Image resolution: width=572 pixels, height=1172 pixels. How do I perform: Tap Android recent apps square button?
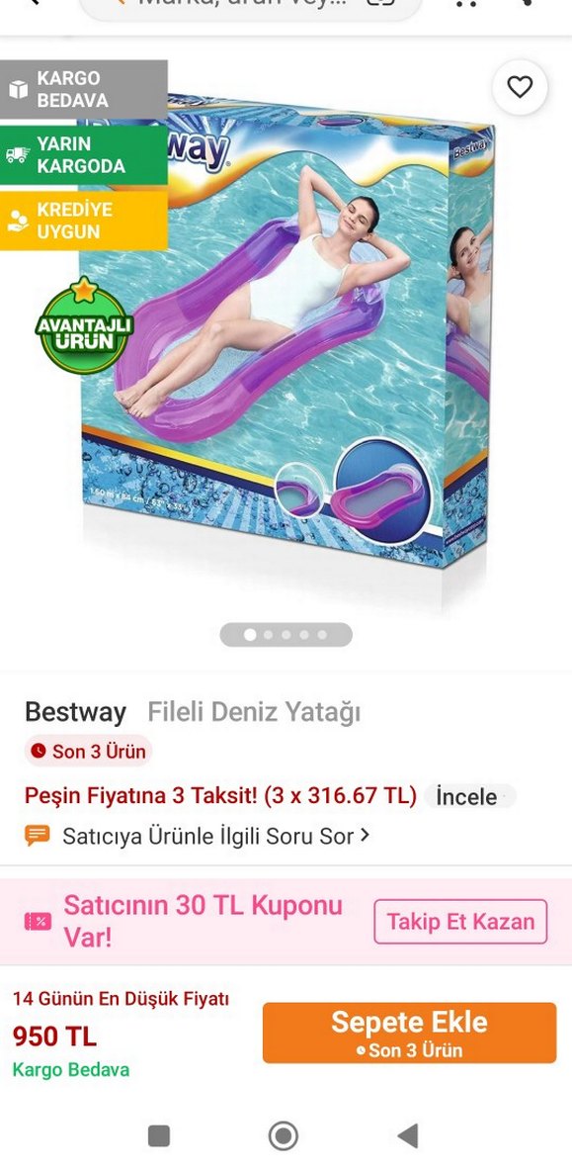(159, 1136)
